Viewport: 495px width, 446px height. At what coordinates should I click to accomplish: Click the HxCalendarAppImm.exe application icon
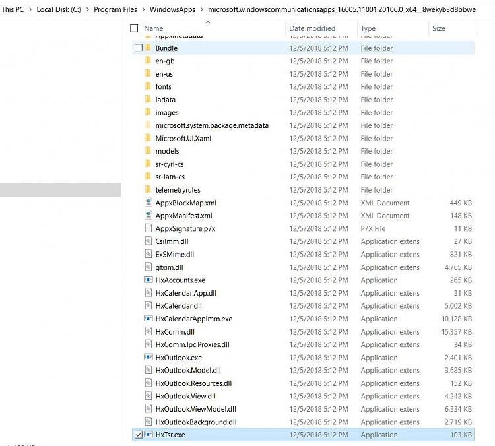tap(148, 319)
